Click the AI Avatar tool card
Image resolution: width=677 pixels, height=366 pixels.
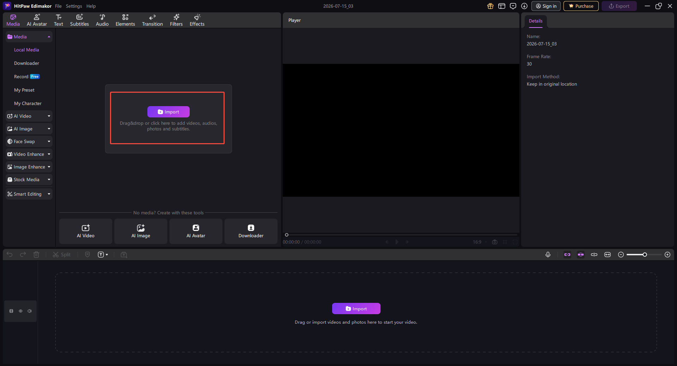(x=196, y=231)
